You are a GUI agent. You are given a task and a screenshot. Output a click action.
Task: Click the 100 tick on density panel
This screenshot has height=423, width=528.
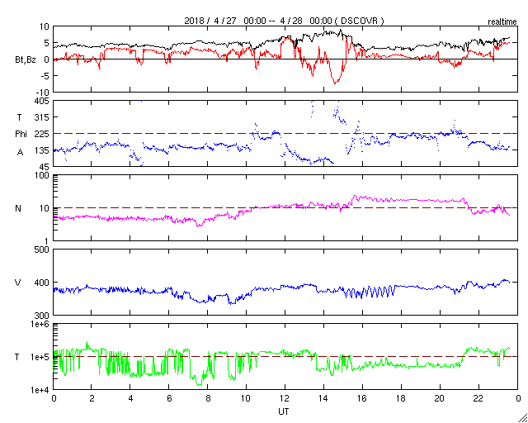coord(40,176)
